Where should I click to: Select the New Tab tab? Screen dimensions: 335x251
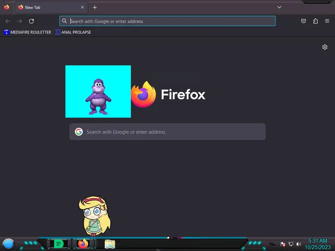(x=51, y=7)
